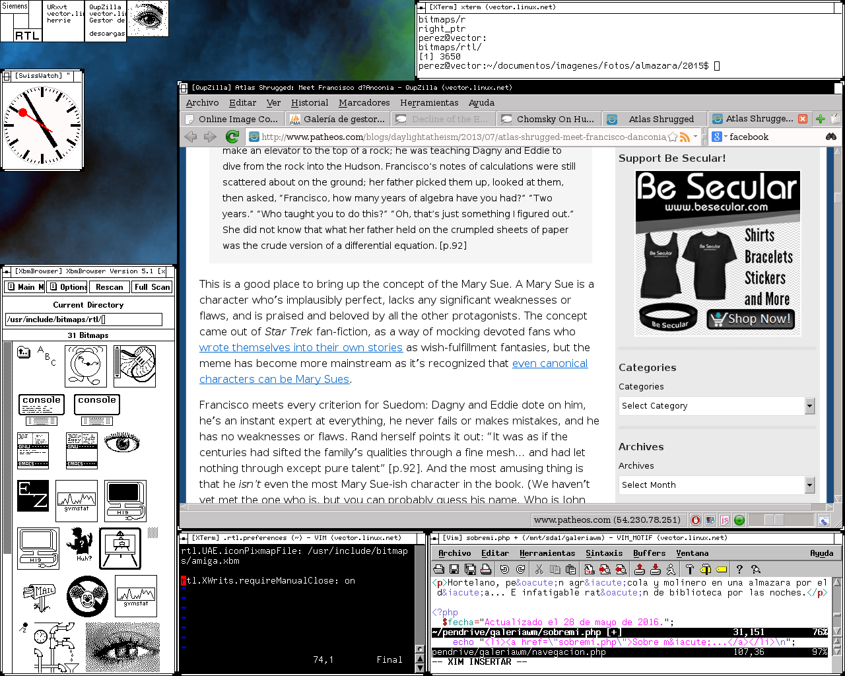
Task: Click the Save icon in Vim toolbar
Action: click(454, 569)
